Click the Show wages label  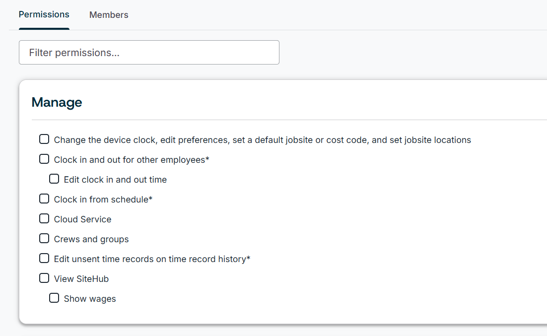90,299
